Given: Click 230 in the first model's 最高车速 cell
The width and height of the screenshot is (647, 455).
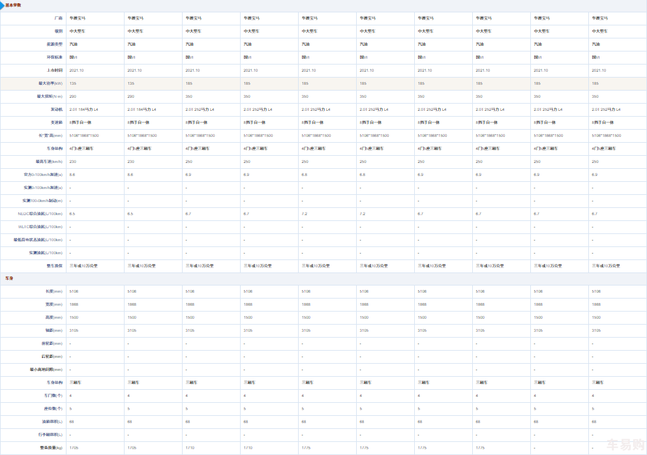Looking at the screenshot, I should [x=73, y=162].
